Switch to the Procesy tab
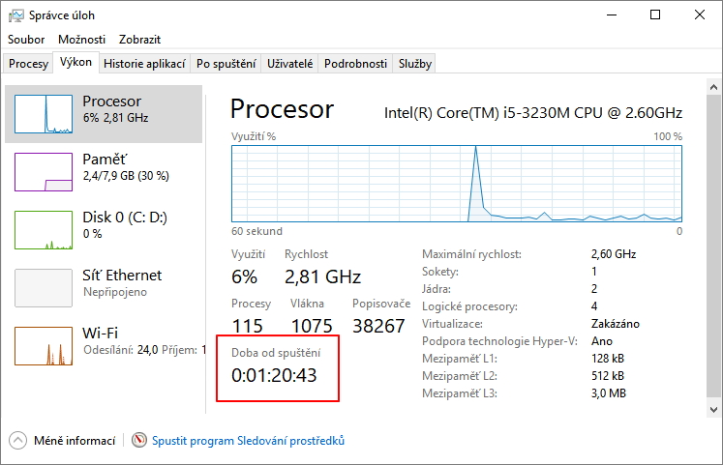The height and width of the screenshot is (465, 723). (28, 64)
